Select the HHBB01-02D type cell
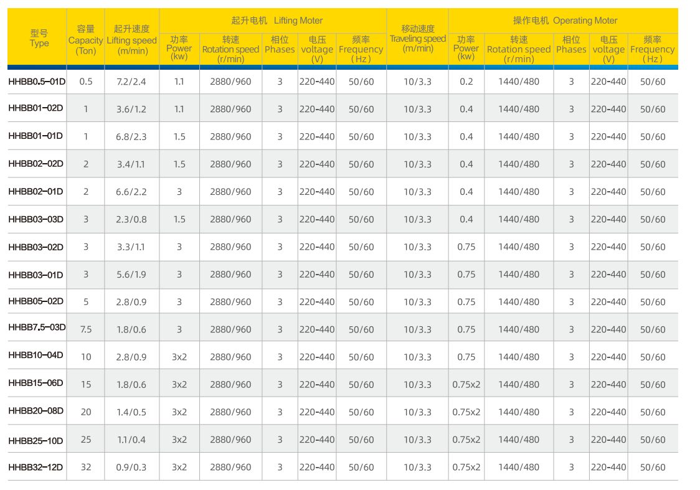 [x=35, y=108]
